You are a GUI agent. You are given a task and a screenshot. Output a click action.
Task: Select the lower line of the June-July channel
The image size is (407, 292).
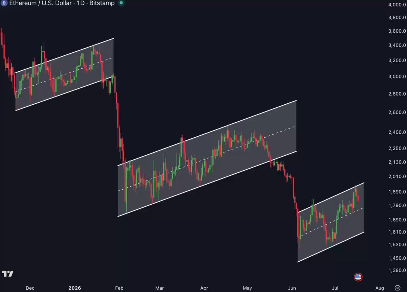[x=331, y=247]
